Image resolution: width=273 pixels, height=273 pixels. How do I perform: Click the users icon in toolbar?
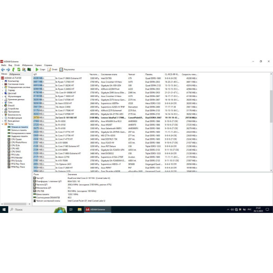point(24,70)
